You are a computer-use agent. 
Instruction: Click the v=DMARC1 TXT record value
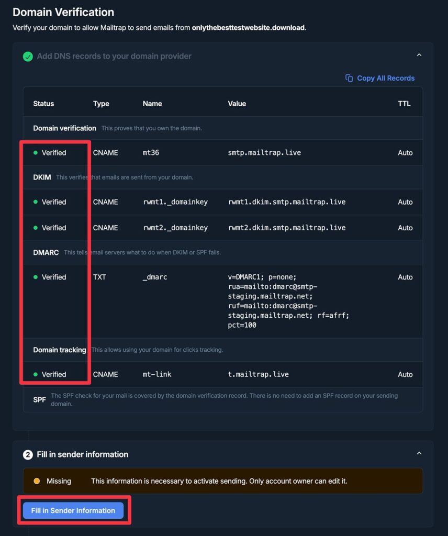tap(288, 301)
